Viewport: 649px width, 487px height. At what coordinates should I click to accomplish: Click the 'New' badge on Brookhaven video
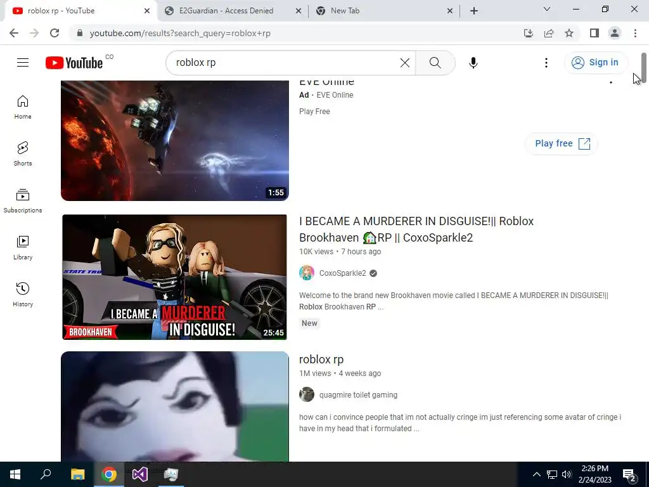point(309,323)
